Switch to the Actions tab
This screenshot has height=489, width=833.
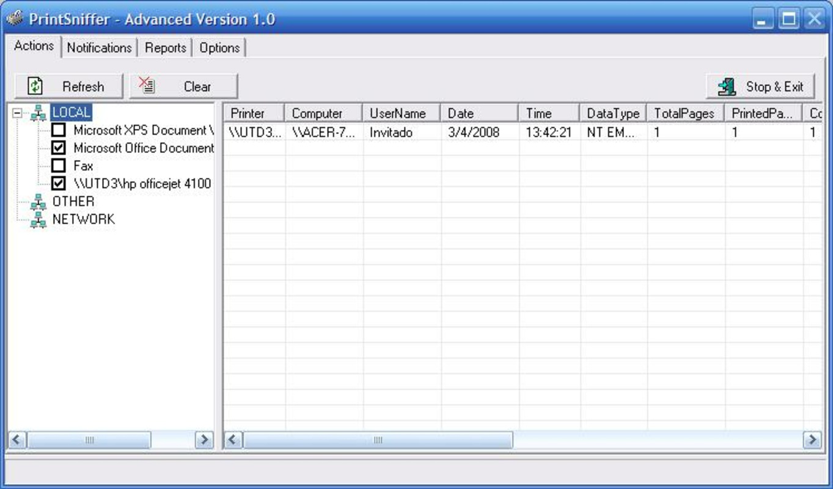pyautogui.click(x=34, y=46)
